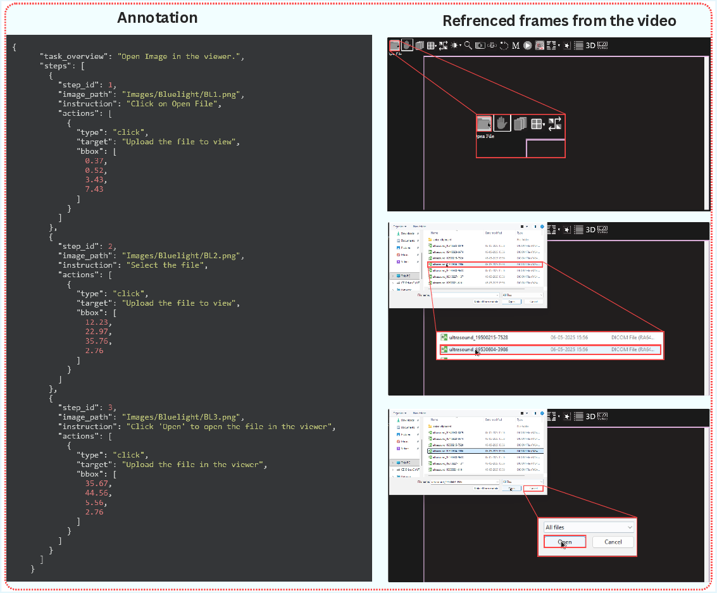Click the Cancel button in the bottom frame's magnified inset
Viewport: 717px width, 593px height.
[613, 542]
